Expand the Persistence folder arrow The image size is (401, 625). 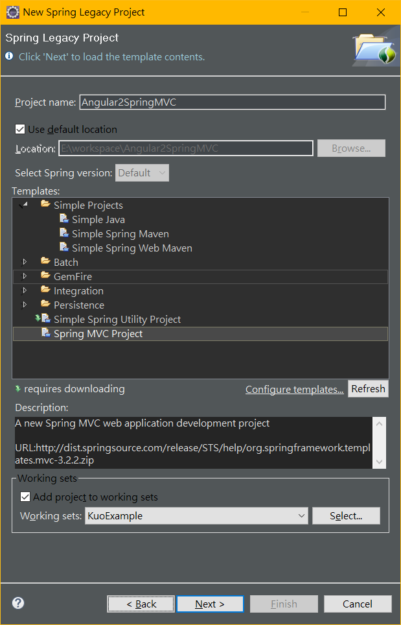pos(25,305)
